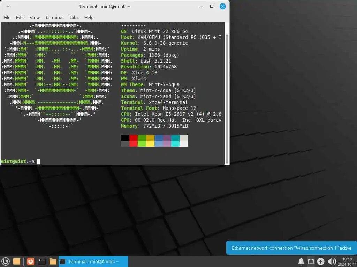Click the cyan color block in the bottom row
Viewport: 357px width, 267px height.
(175, 144)
